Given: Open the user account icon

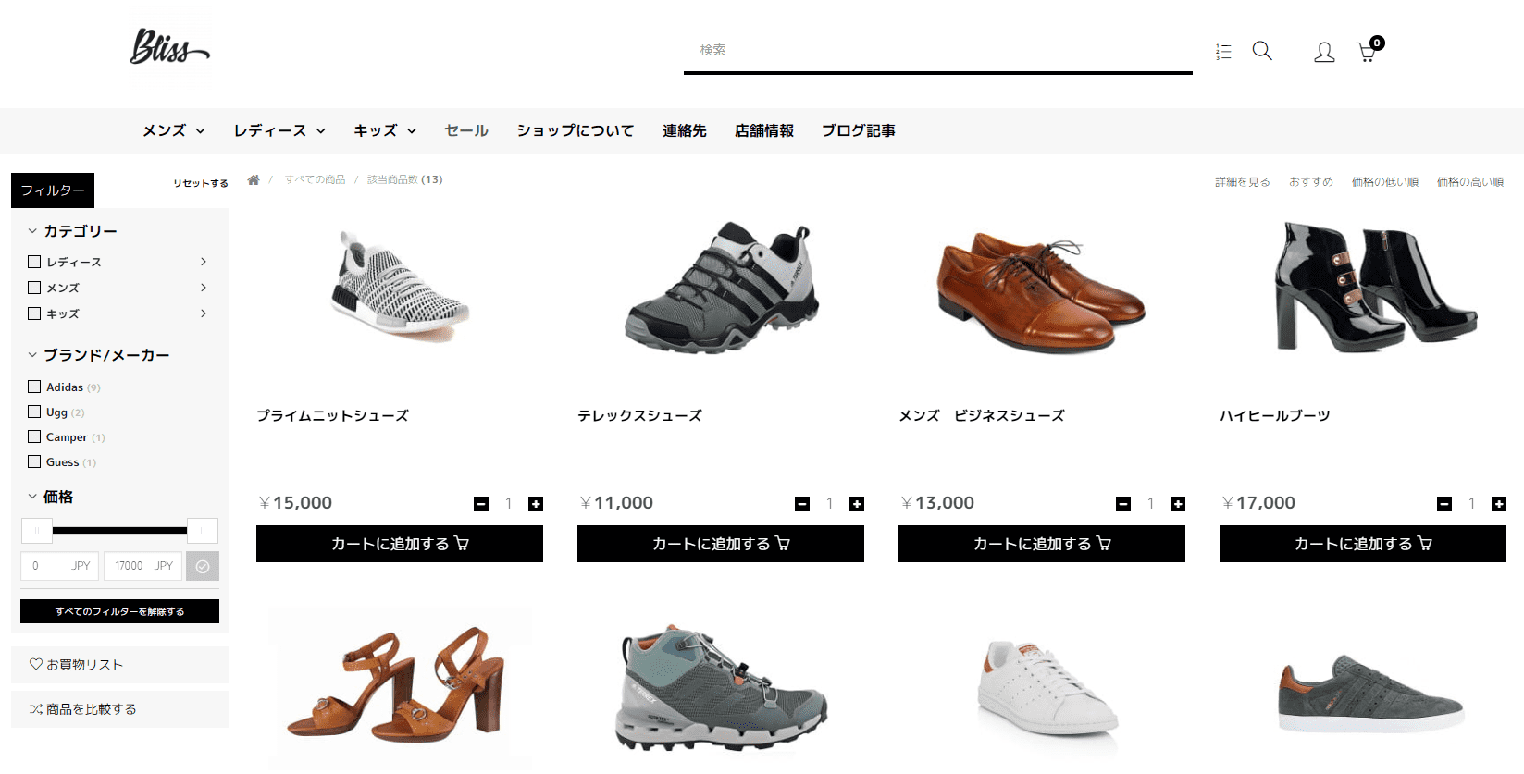Looking at the screenshot, I should 1324,53.
